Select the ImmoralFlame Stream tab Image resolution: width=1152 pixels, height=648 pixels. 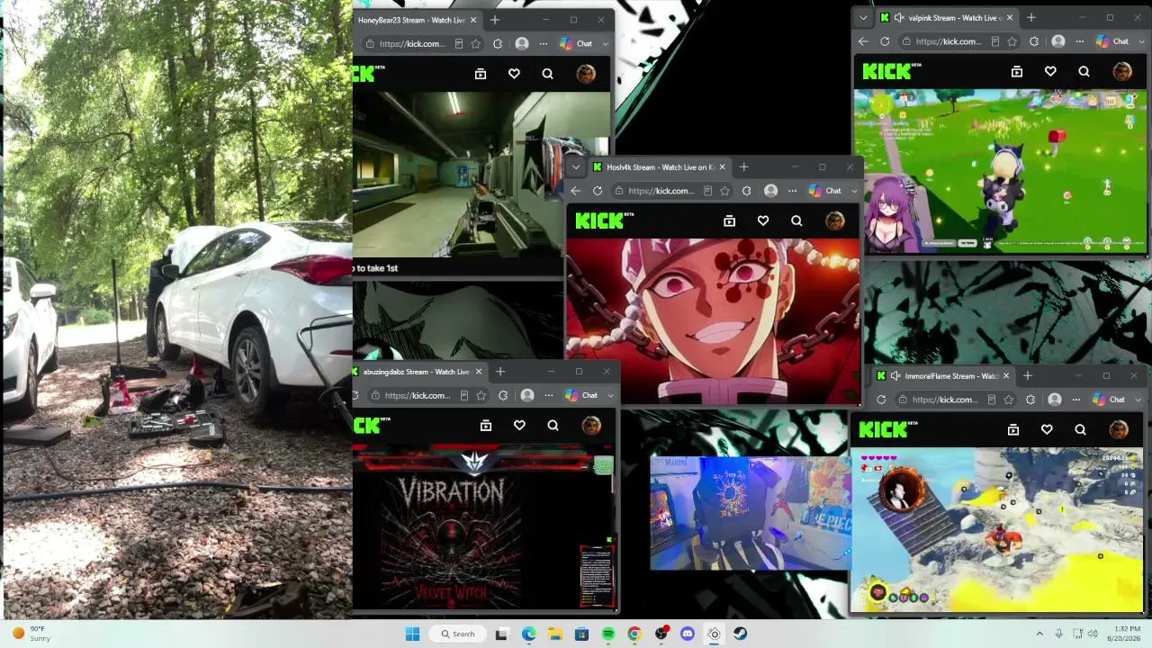944,376
